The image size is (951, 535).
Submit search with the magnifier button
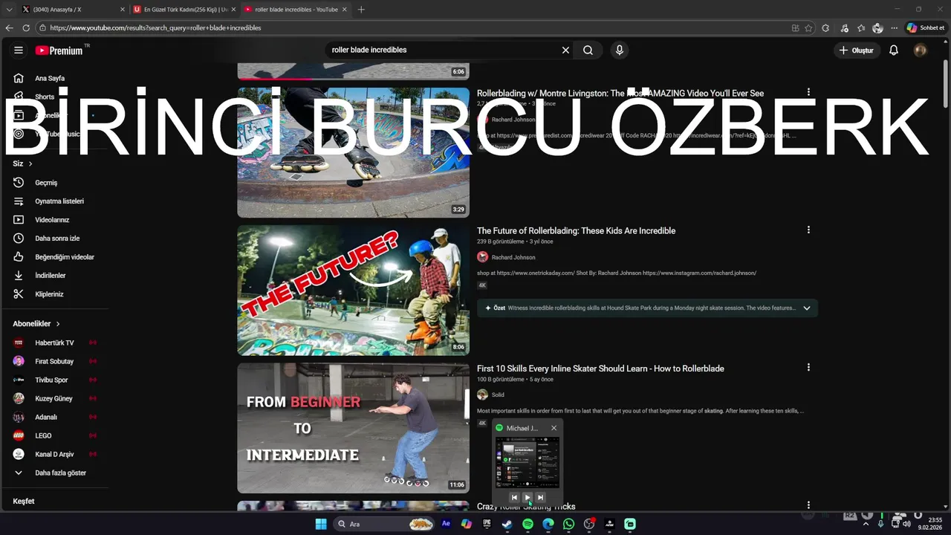(588, 50)
